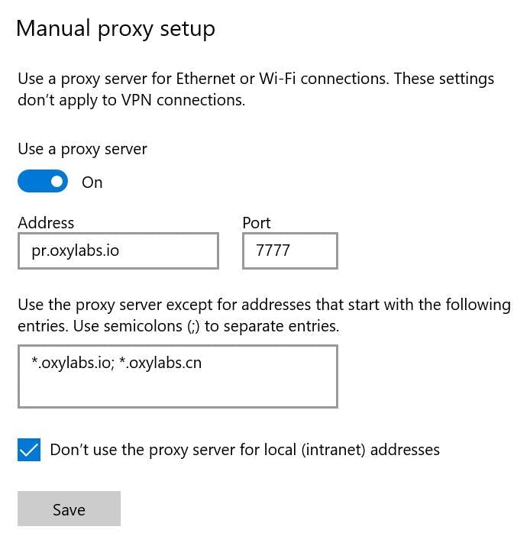The width and height of the screenshot is (530, 546).
Task: Click the Manual proxy setup heading
Action: click(x=115, y=29)
